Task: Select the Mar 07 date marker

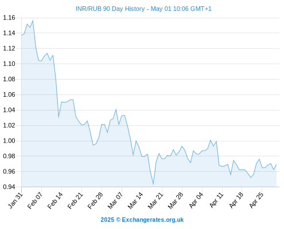Action: (x=115, y=200)
